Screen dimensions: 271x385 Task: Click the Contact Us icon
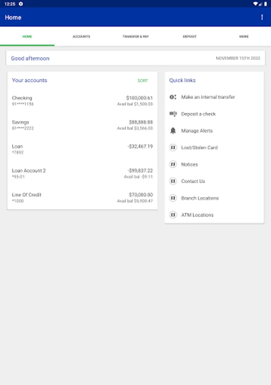173,181
